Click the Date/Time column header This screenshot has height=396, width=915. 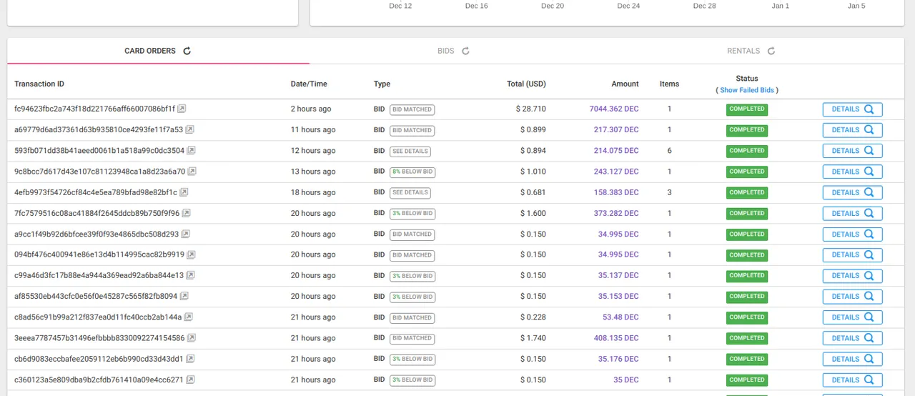(309, 84)
